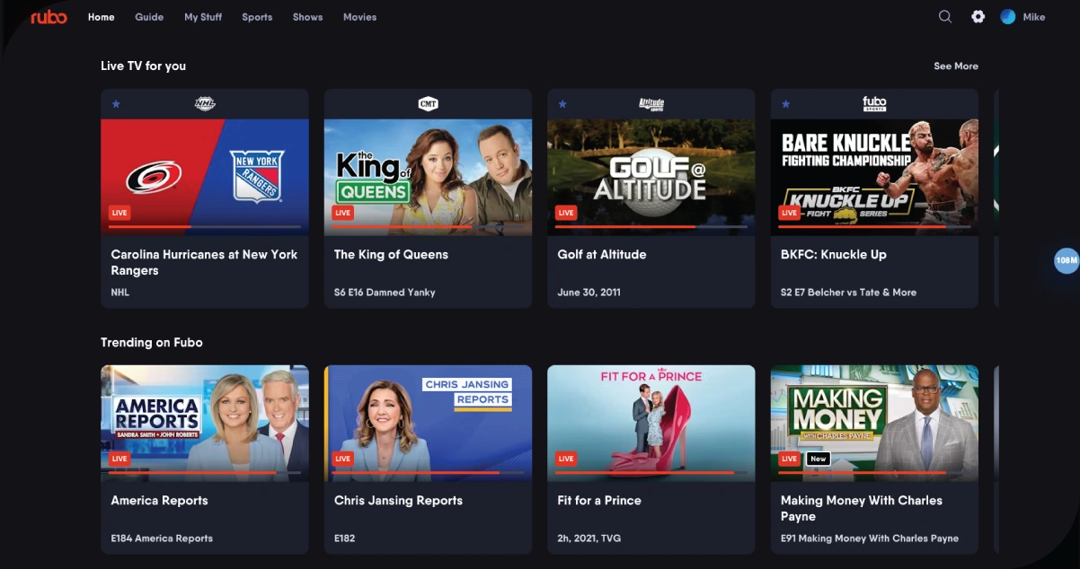Switch to the Guide tab

click(x=149, y=16)
